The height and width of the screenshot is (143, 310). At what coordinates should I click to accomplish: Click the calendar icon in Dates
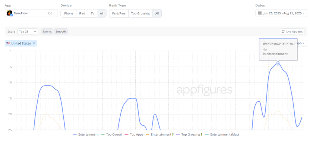(x=260, y=13)
